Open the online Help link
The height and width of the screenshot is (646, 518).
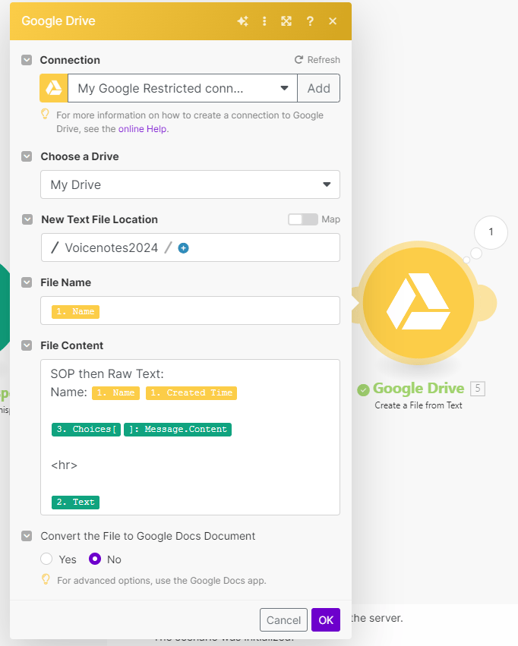click(143, 129)
